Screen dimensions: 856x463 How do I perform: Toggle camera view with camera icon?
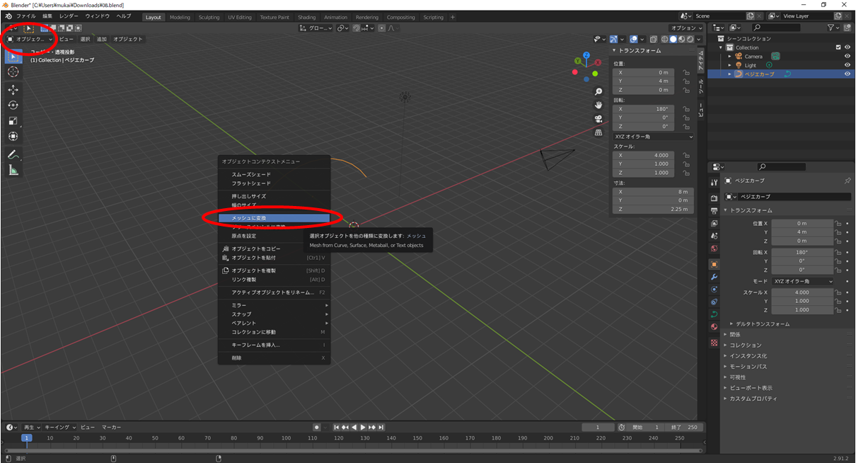coord(598,118)
